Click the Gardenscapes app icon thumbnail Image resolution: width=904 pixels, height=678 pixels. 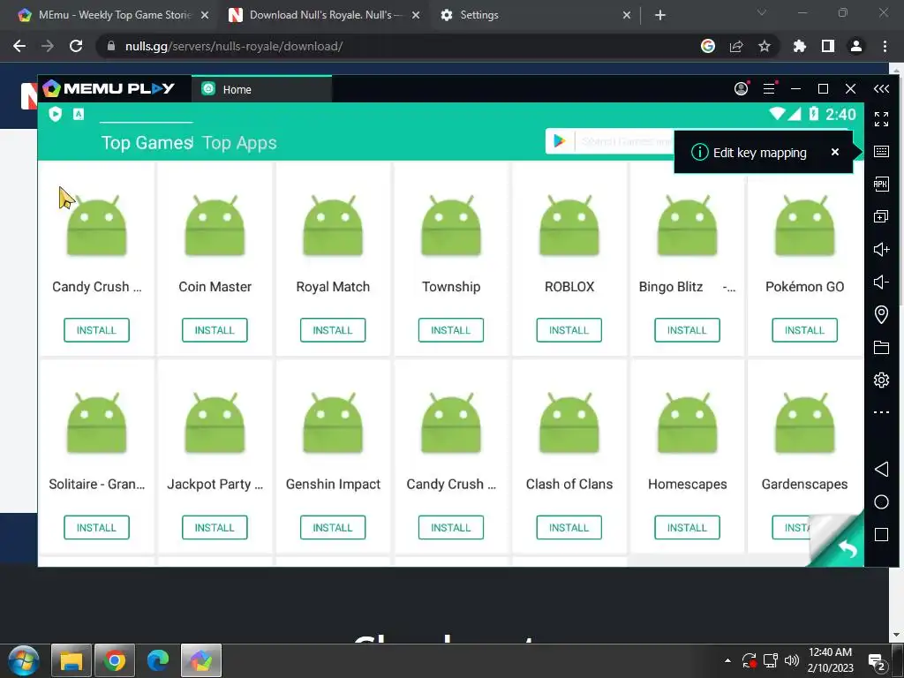(804, 423)
